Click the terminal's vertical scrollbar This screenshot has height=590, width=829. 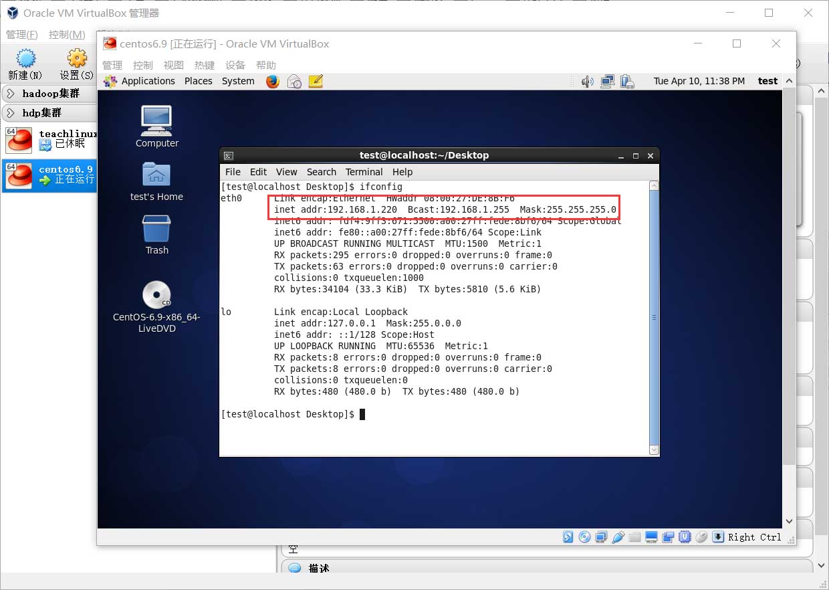[654, 318]
